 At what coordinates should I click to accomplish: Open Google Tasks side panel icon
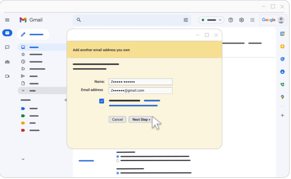(282, 59)
